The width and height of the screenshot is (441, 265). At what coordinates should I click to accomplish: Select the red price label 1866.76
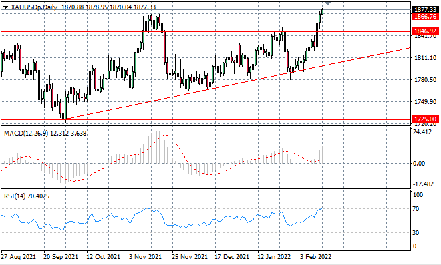(x=425, y=17)
